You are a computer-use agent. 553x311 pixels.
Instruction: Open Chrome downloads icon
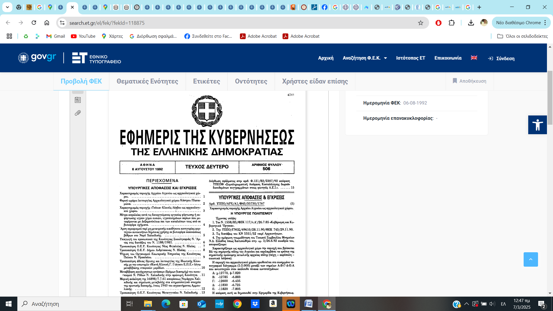click(471, 23)
